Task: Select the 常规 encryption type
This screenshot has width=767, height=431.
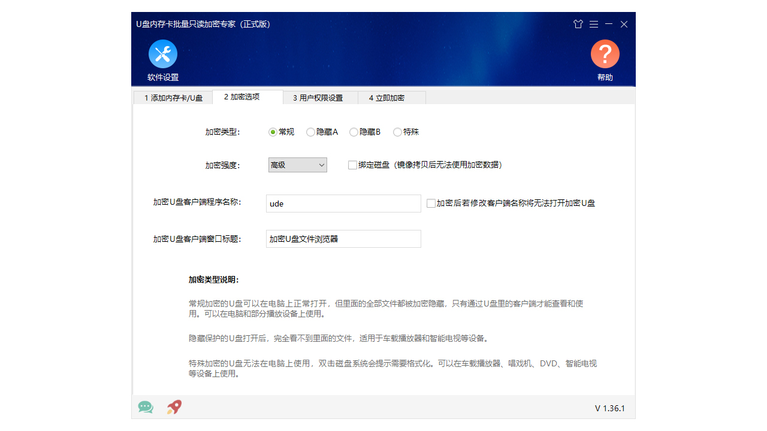Action: point(273,132)
